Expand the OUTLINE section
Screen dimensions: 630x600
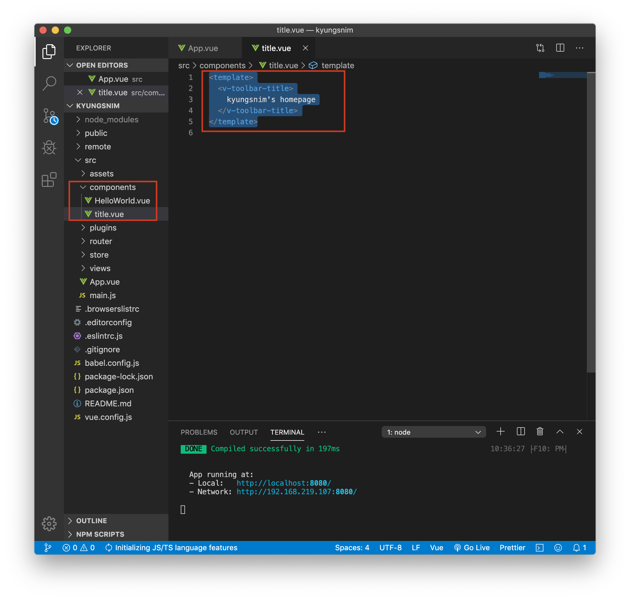pos(92,521)
